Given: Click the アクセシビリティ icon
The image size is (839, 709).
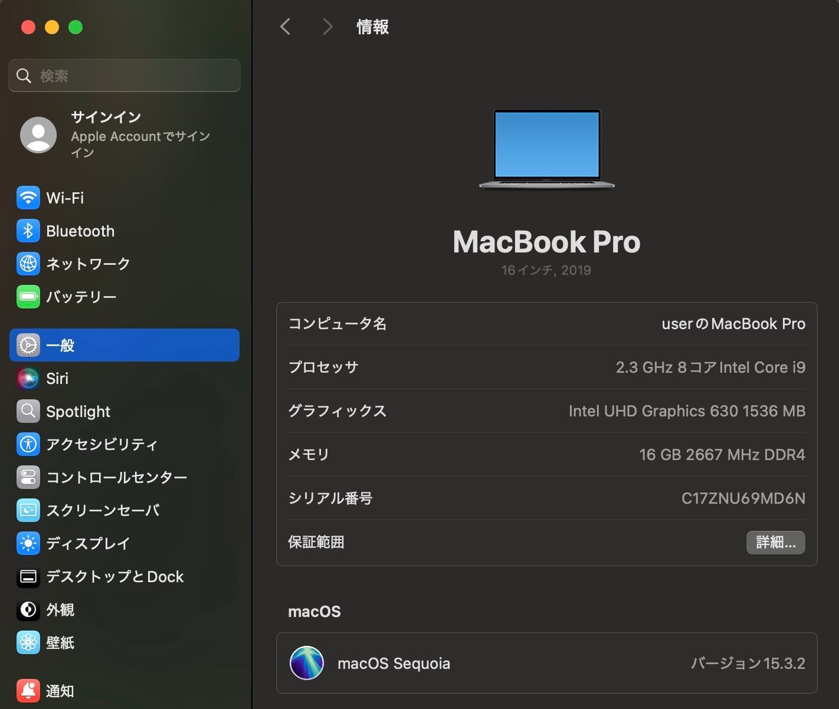Looking at the screenshot, I should 28,444.
